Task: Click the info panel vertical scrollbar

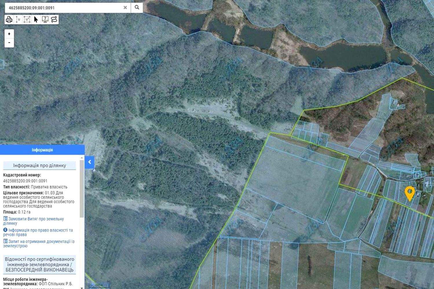Action: pyautogui.click(x=82, y=188)
